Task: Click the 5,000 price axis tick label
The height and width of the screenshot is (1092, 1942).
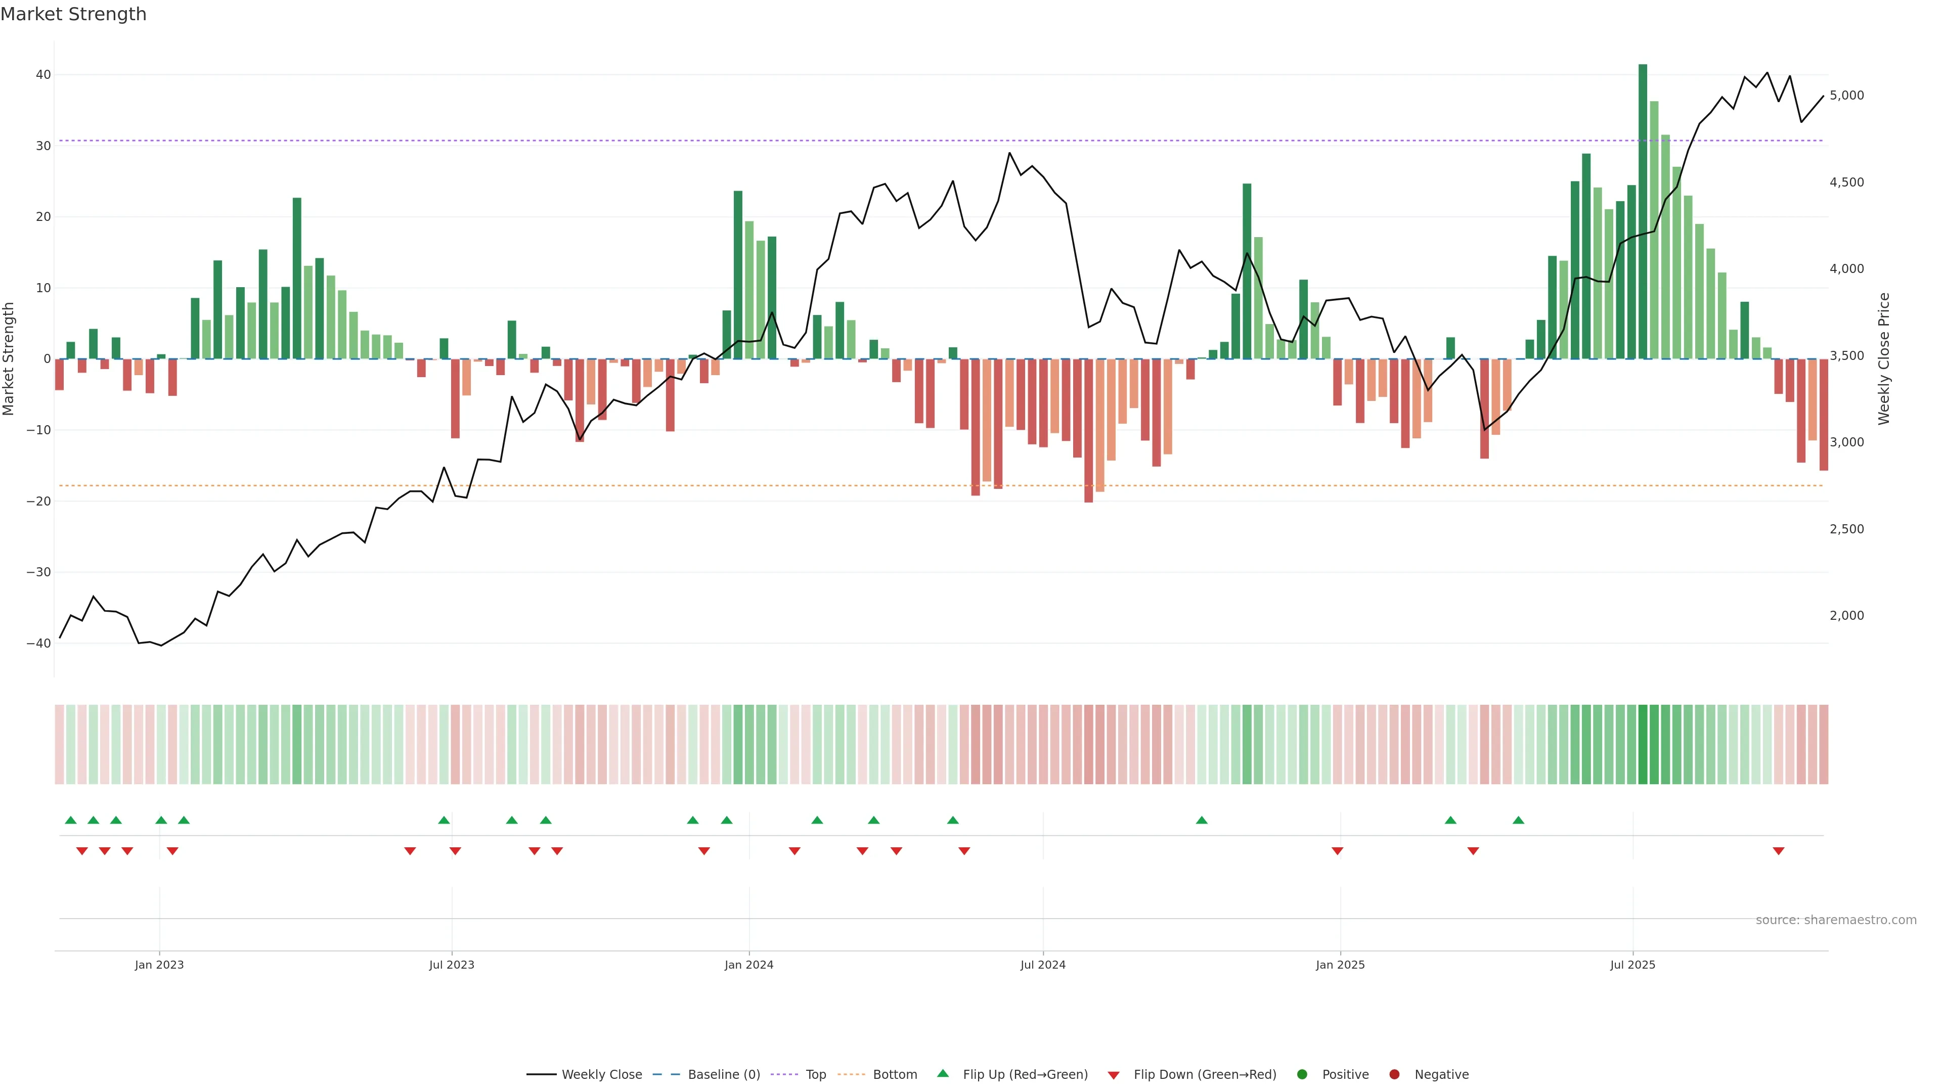Action: (x=1846, y=96)
